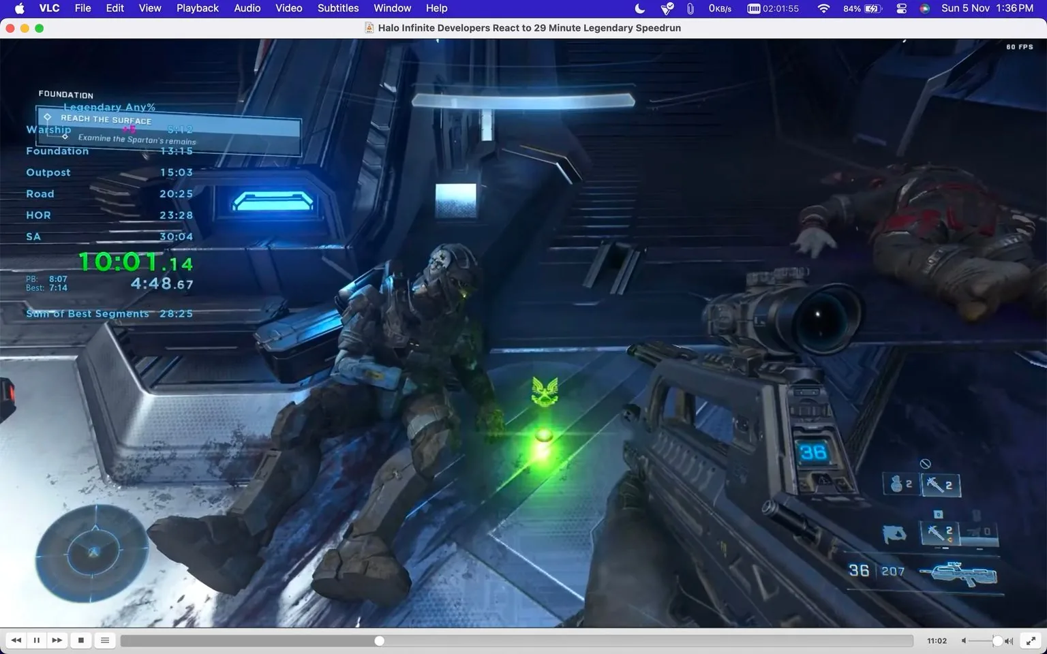Click the fast-forward icon
1047x654 pixels.
point(57,640)
